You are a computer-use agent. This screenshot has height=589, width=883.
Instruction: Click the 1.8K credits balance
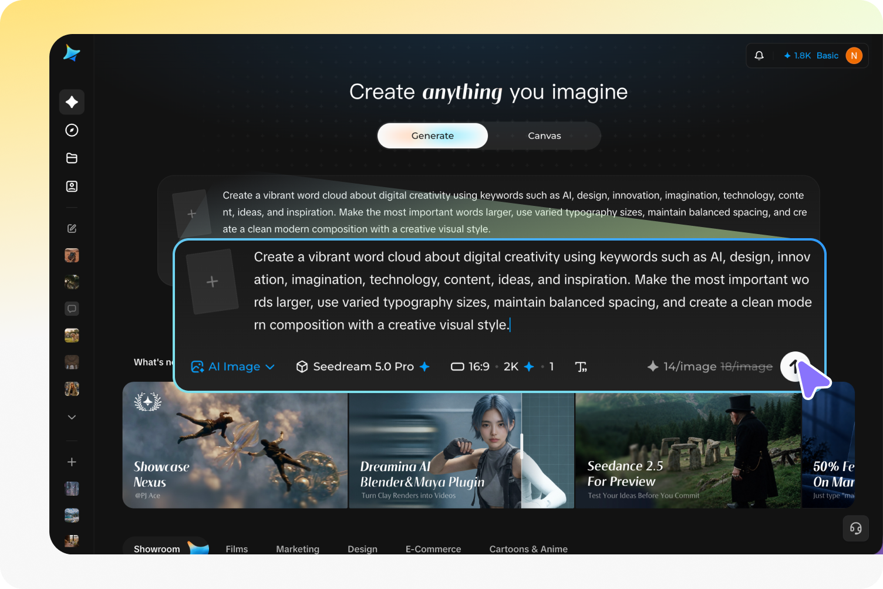point(797,56)
